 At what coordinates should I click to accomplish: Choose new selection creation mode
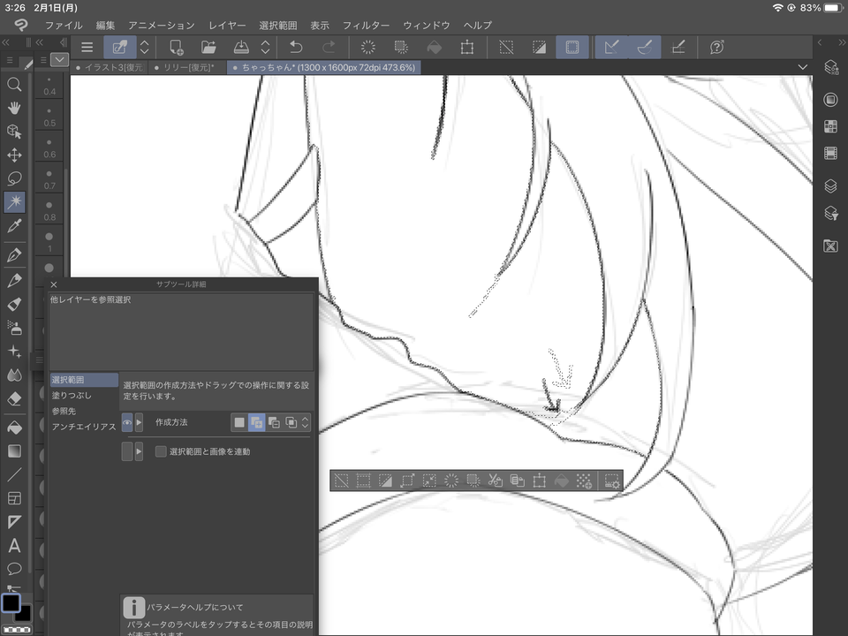239,422
